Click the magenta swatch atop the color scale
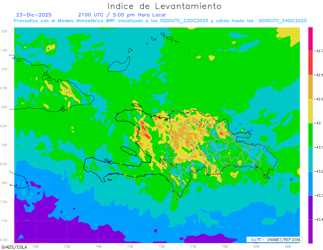The image size is (323, 250). (310, 39)
